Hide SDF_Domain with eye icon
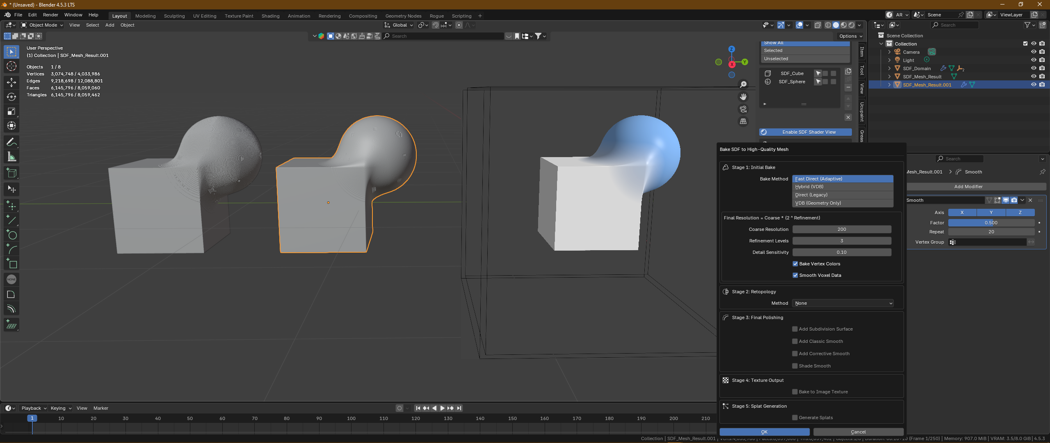 [x=1033, y=68]
